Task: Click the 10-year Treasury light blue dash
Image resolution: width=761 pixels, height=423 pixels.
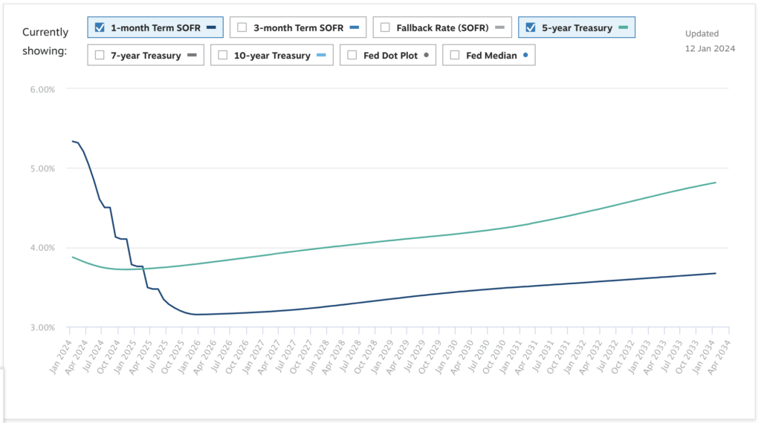Action: click(x=321, y=55)
